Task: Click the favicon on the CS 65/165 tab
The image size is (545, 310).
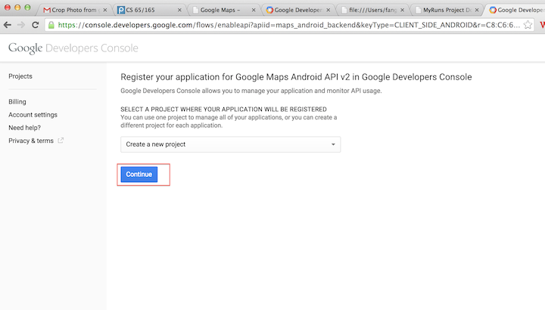Action: click(x=121, y=10)
